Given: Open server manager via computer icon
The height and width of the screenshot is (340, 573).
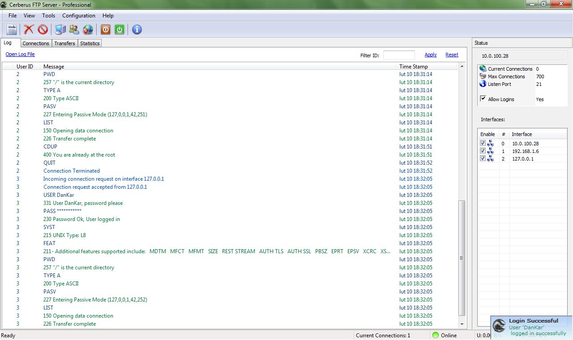Looking at the screenshot, I should tap(60, 30).
